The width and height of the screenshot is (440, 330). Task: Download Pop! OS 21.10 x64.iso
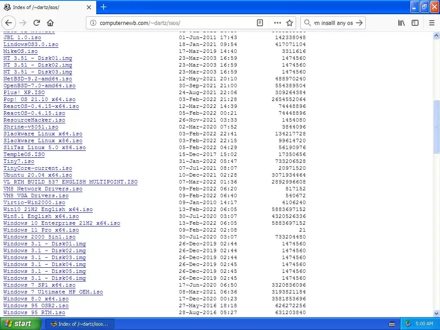[x=39, y=99]
